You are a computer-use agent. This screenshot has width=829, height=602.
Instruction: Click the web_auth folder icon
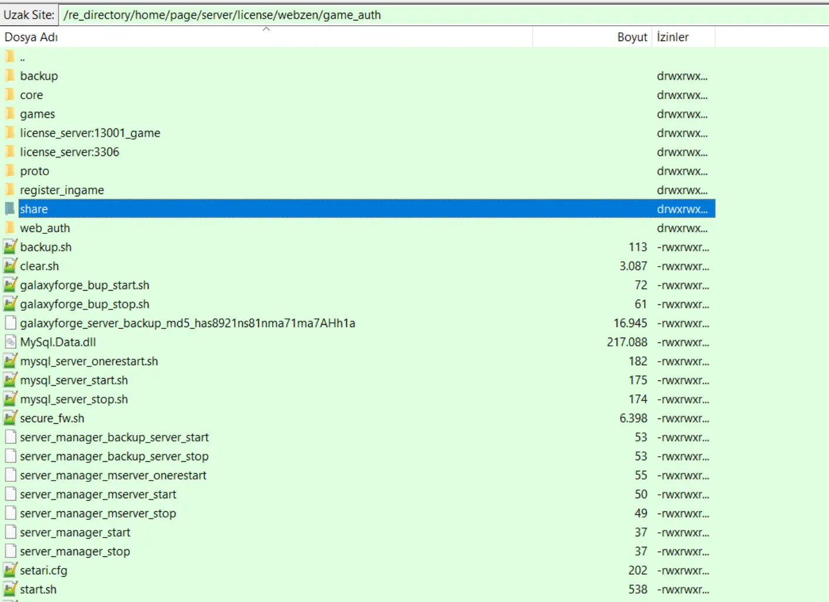[x=10, y=228]
